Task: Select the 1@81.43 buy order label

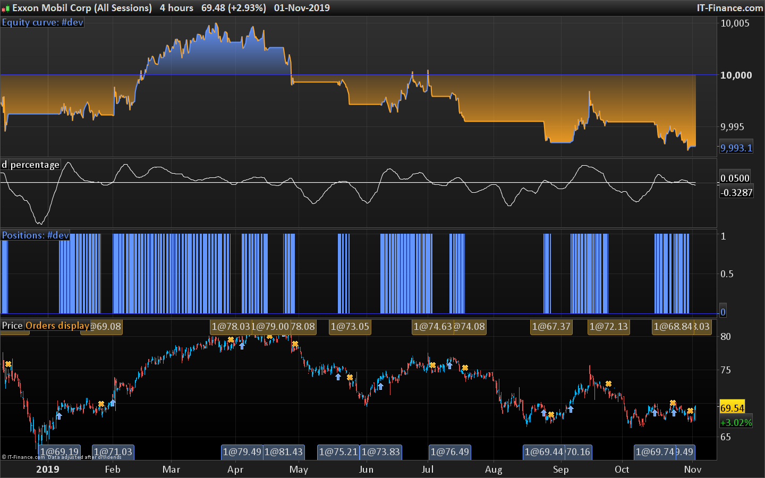Action: point(284,452)
